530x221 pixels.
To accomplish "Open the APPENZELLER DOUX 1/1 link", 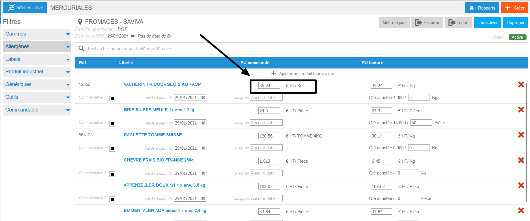I will (x=165, y=185).
